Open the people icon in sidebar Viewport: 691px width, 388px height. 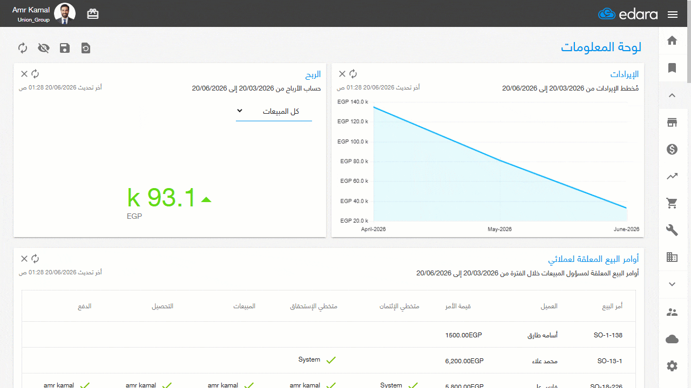(672, 311)
